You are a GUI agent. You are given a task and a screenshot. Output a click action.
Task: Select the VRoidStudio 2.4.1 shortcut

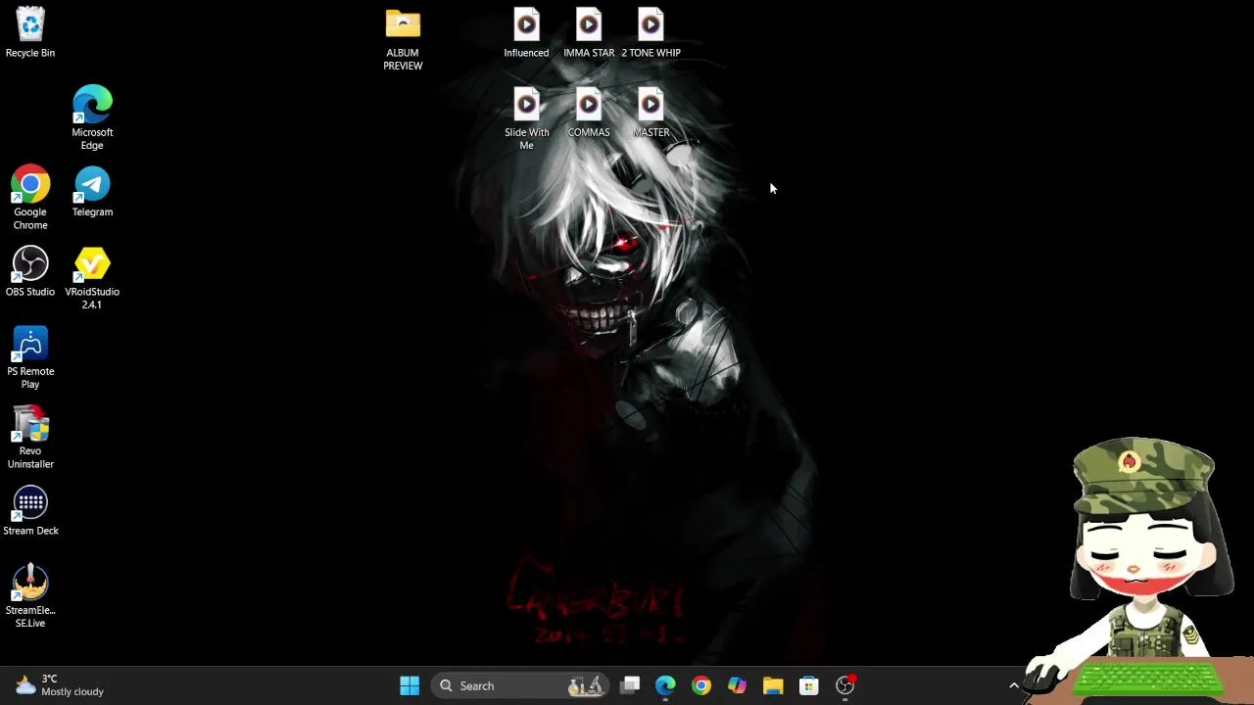click(92, 278)
